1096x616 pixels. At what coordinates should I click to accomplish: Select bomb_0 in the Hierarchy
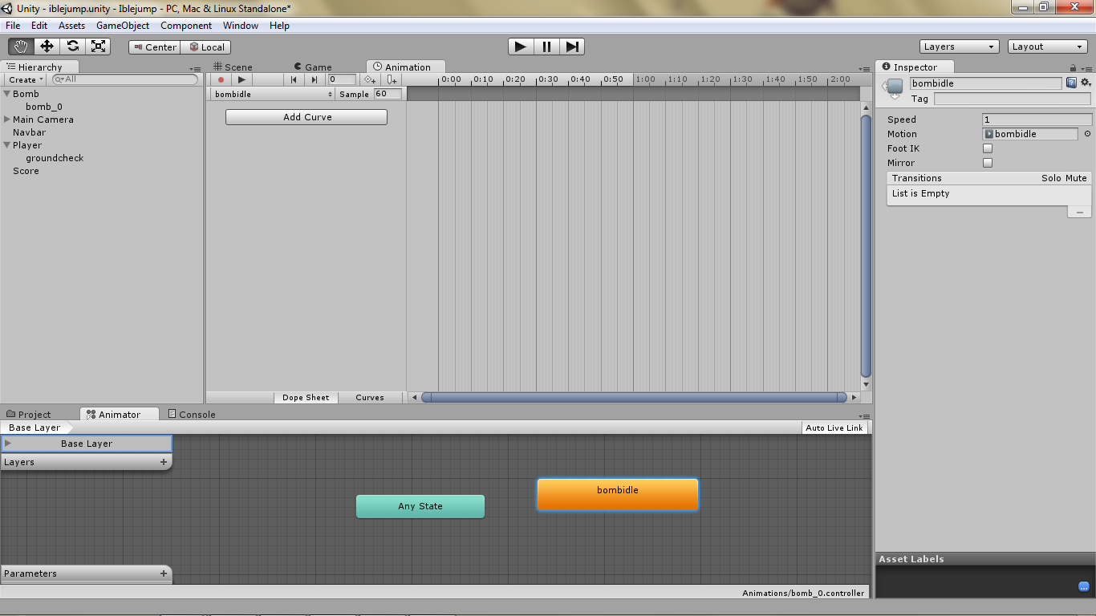pyautogui.click(x=44, y=107)
